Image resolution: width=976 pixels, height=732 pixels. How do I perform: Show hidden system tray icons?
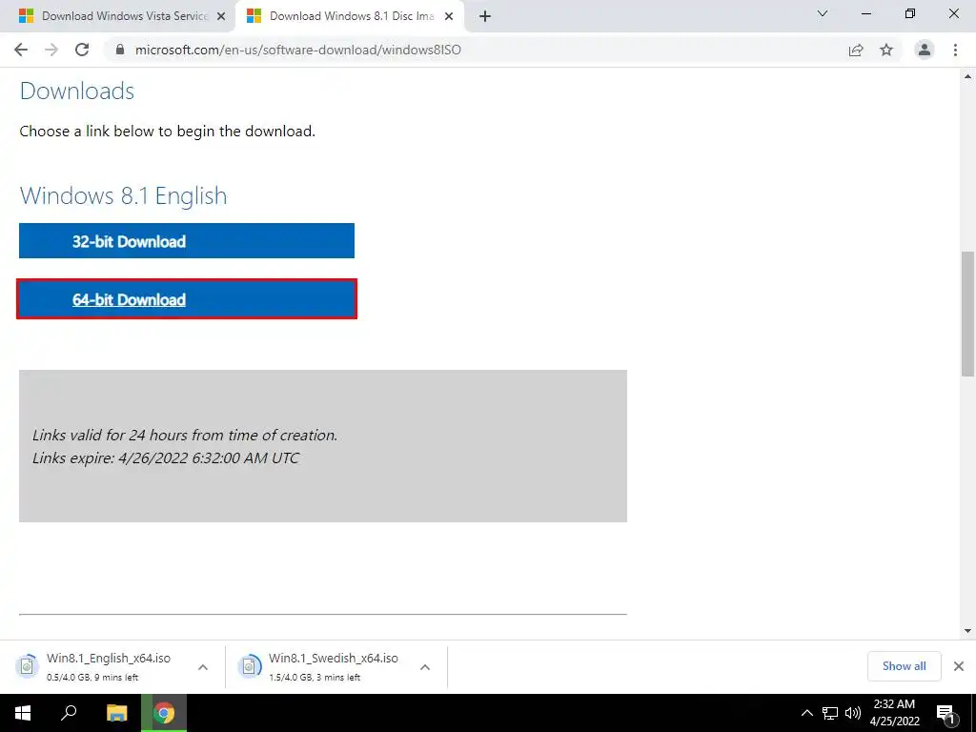click(x=806, y=713)
